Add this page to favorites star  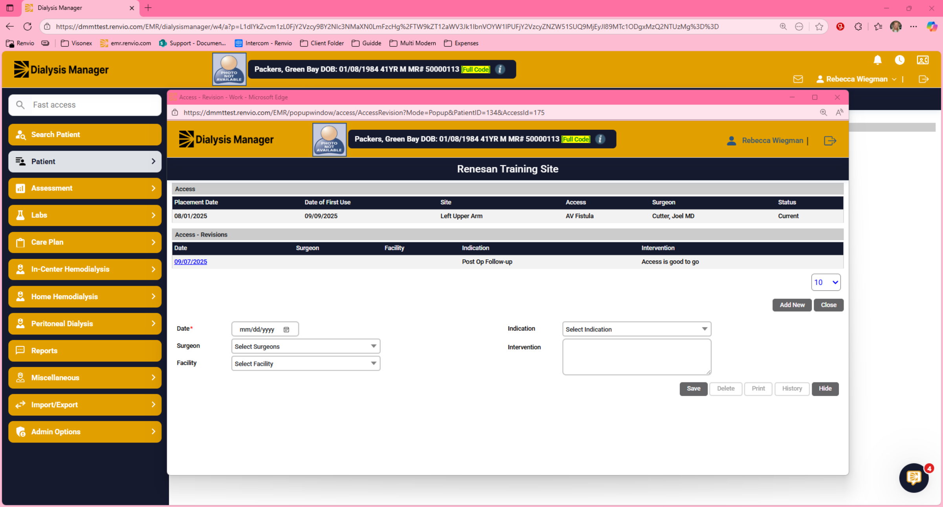(819, 26)
